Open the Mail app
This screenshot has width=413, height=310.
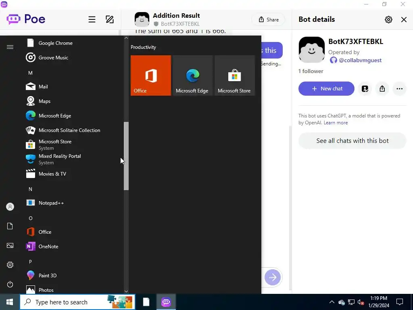click(x=73, y=86)
